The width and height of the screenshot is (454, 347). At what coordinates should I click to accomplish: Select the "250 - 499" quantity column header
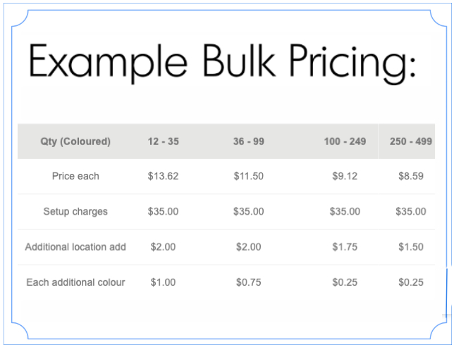click(410, 141)
